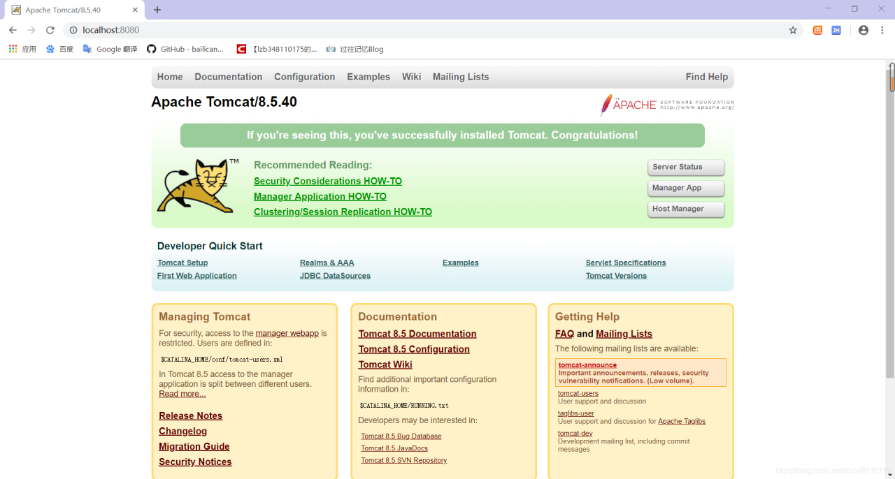Open Manager Application HOW-TO link

(320, 196)
